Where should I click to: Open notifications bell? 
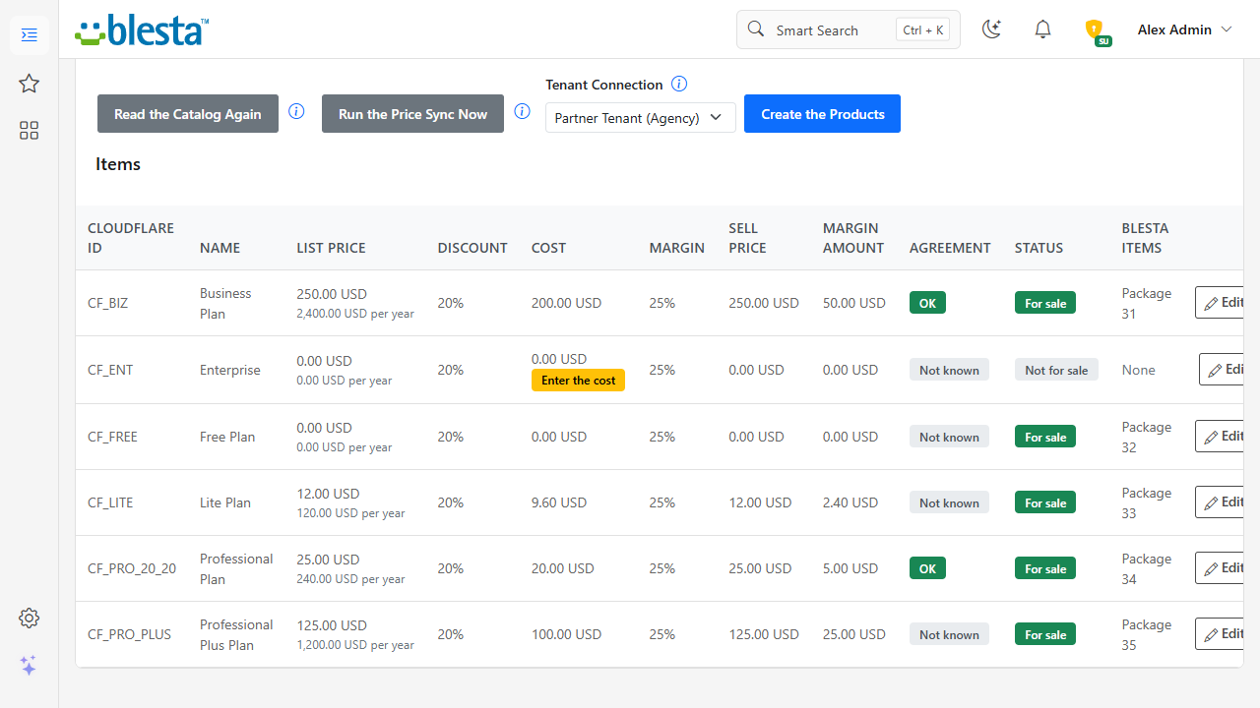tap(1043, 29)
